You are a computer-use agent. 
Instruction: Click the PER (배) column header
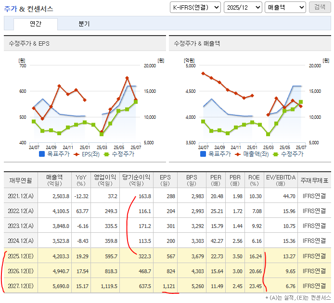point(216,180)
